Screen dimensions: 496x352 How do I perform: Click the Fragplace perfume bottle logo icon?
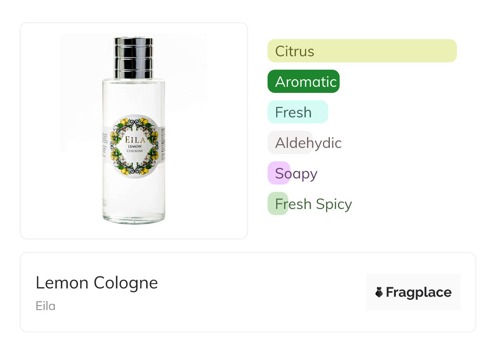(379, 292)
